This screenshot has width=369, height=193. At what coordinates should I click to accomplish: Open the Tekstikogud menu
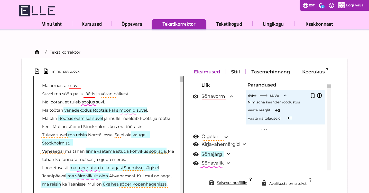click(229, 24)
